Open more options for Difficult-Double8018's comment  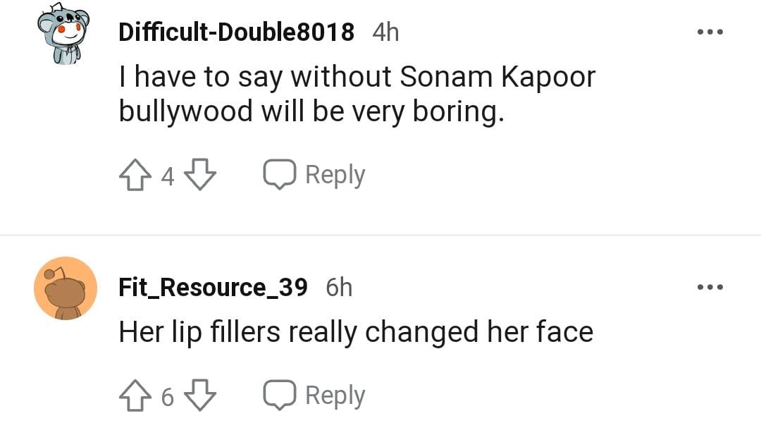pyautogui.click(x=711, y=32)
